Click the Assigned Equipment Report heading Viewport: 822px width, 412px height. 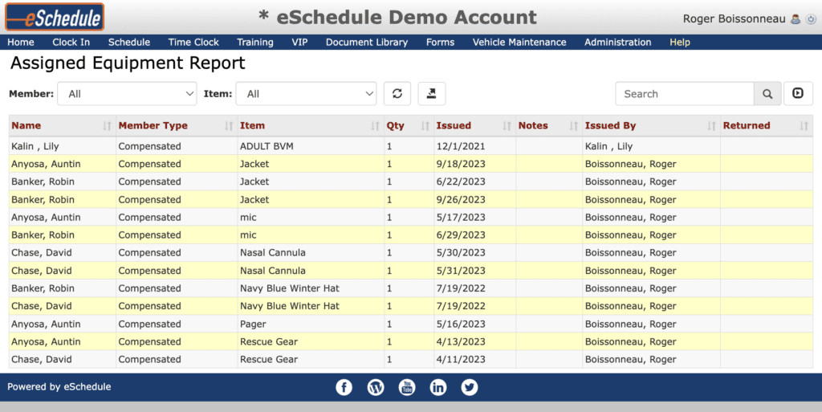[x=128, y=63]
